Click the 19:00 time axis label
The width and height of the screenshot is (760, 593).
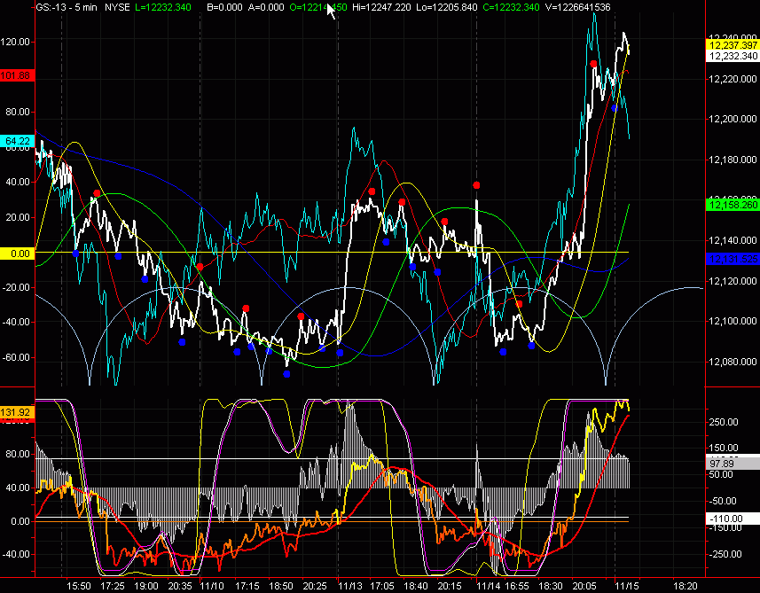(x=146, y=586)
